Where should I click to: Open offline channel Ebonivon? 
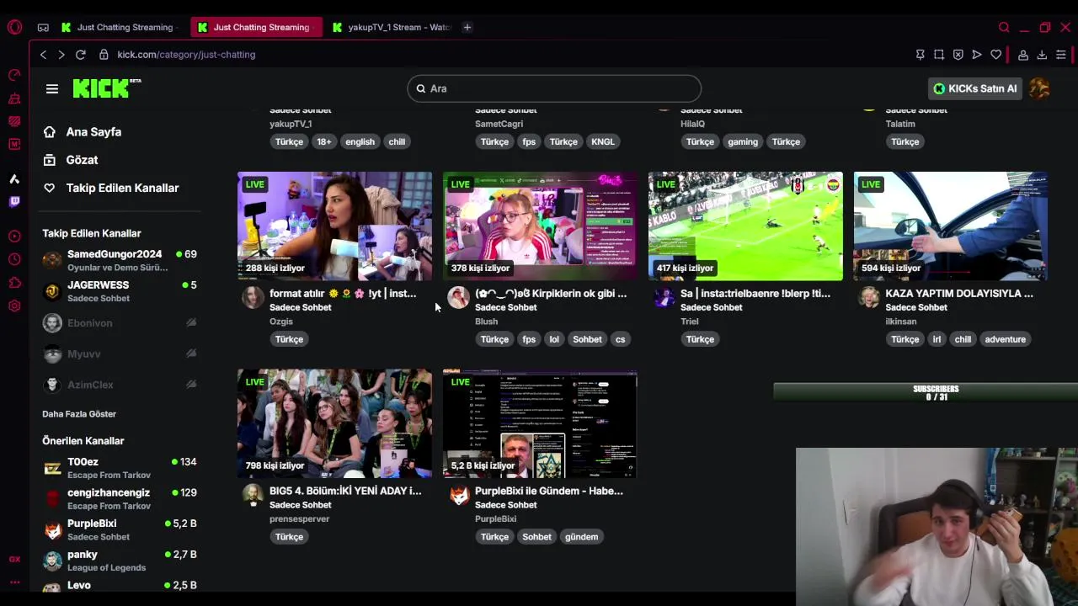(x=120, y=323)
